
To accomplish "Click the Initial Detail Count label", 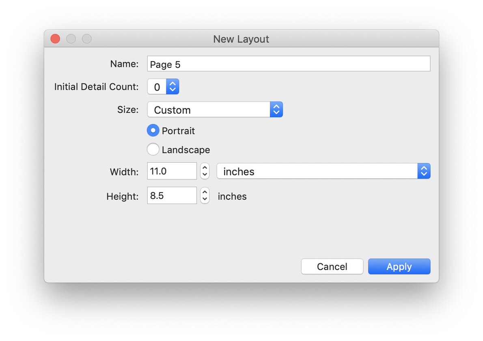I will [96, 86].
